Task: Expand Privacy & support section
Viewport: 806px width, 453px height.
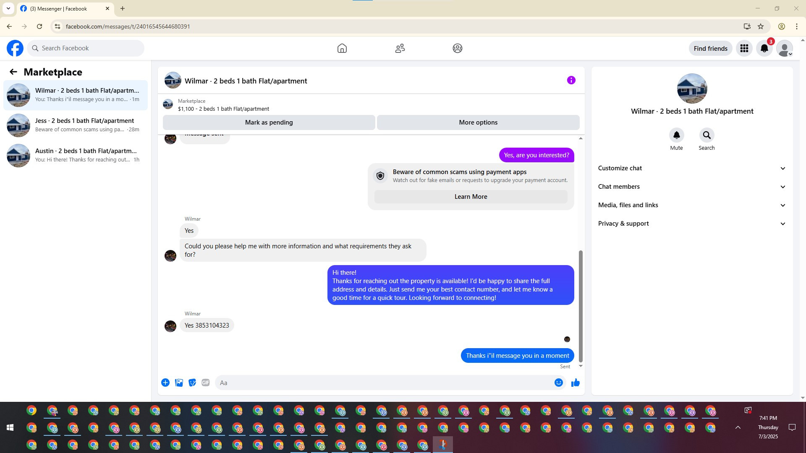Action: 692,224
